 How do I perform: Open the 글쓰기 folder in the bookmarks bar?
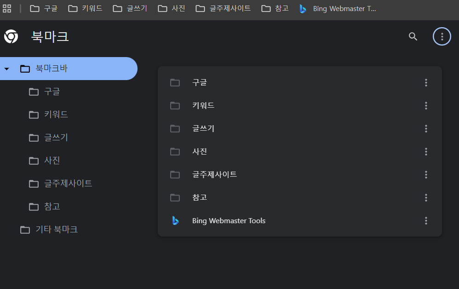coord(130,8)
